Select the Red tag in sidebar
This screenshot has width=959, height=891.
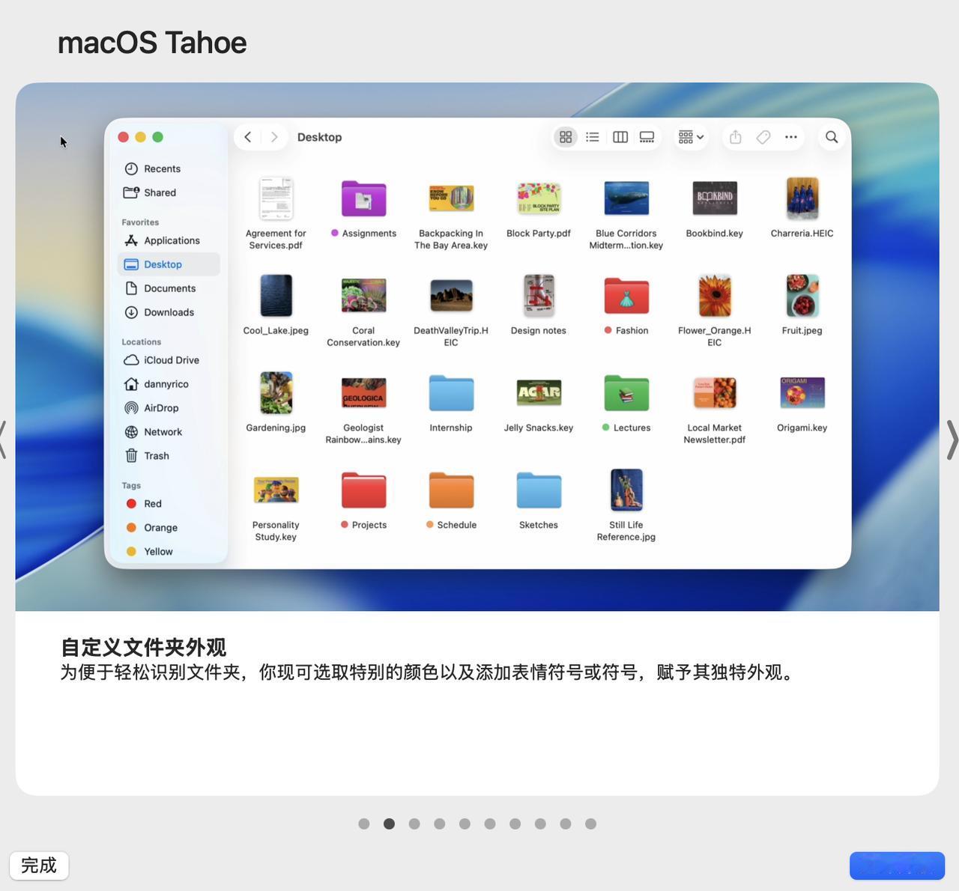[x=169, y=504]
